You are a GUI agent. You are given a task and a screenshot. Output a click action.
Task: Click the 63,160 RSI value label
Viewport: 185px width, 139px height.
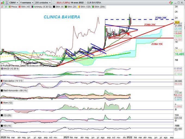point(178,129)
